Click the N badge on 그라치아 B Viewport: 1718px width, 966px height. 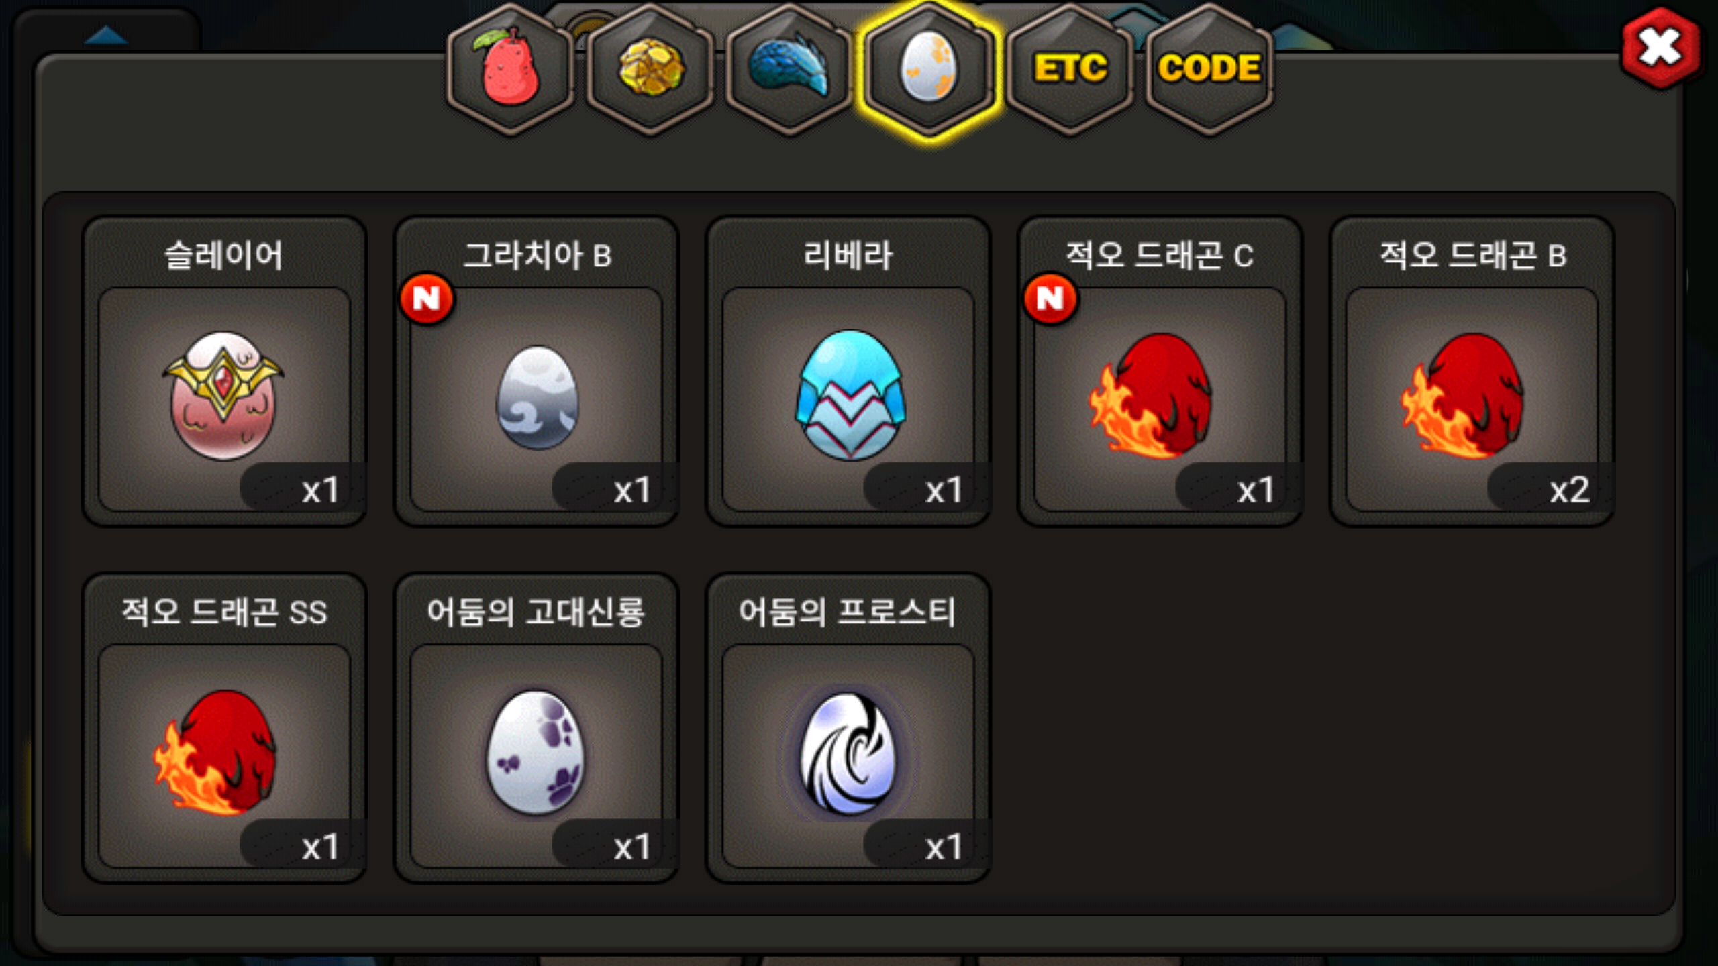point(427,299)
